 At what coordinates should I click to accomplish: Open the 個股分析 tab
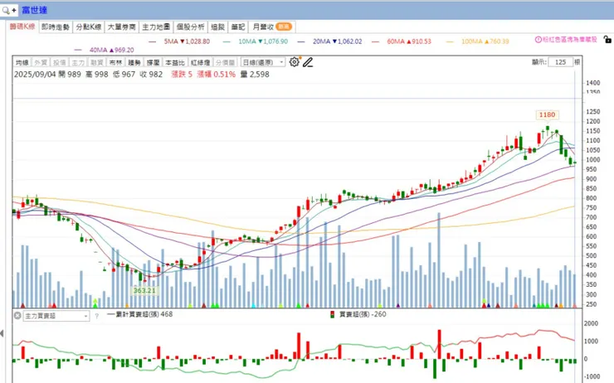click(190, 27)
